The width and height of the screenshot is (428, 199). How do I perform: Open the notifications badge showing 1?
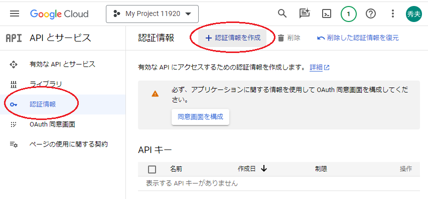click(x=349, y=13)
